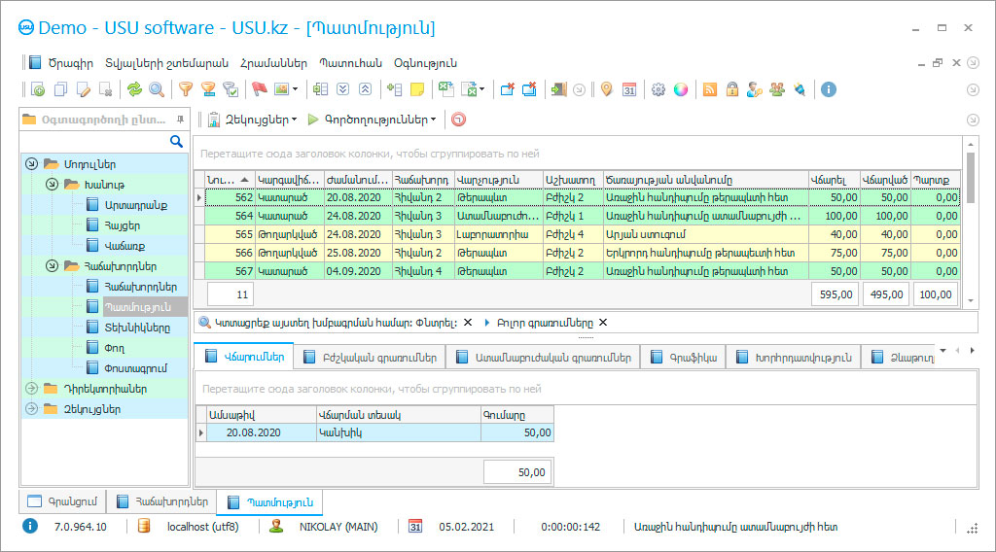Click the red flag toolbar icon
The image size is (996, 552).
[x=259, y=89]
